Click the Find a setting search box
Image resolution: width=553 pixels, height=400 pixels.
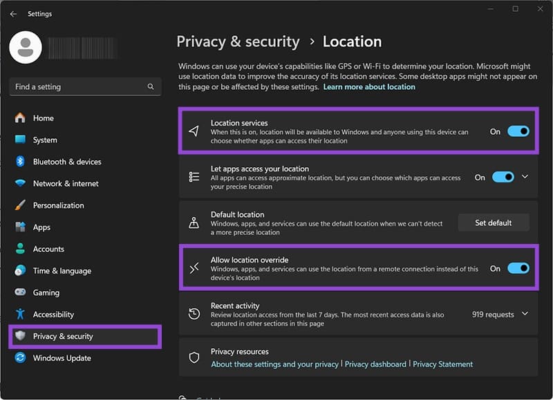(85, 86)
